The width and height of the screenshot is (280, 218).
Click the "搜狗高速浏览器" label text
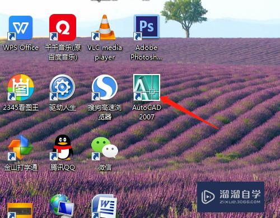pos(105,112)
